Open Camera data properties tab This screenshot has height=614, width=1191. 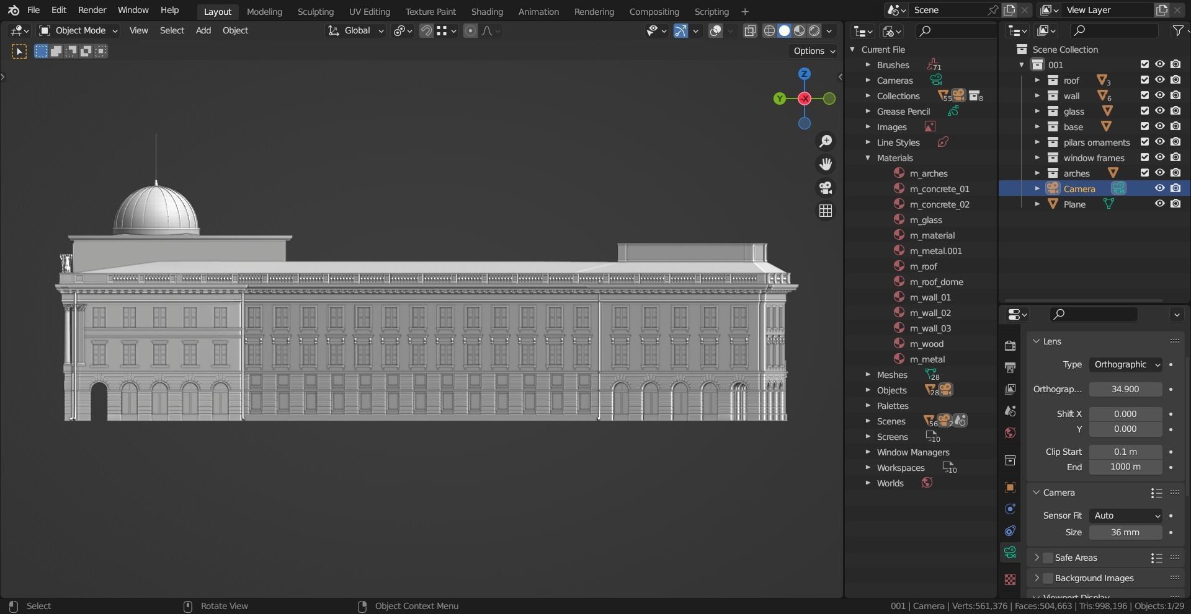point(1010,552)
